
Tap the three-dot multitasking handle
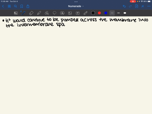[x=76, y=2]
